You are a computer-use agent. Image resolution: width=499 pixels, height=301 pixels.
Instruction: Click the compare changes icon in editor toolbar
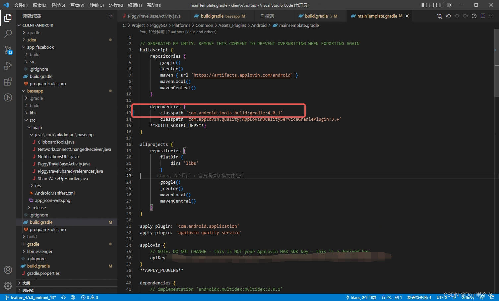440,16
